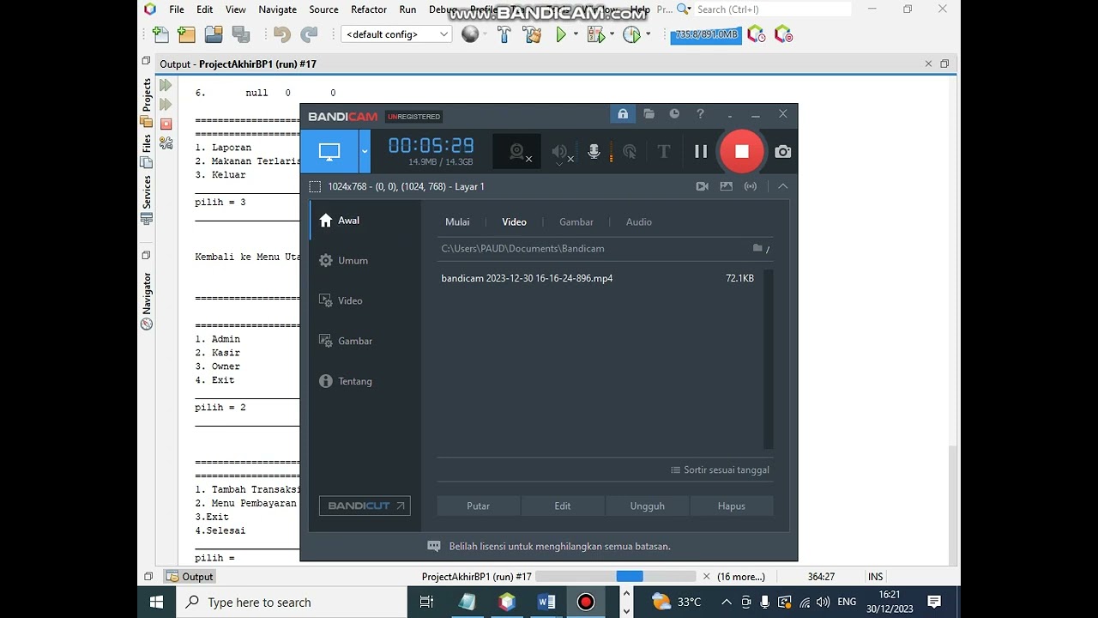Screen dimensions: 1098x618
Task: Open Umum settings in Bandicam sidebar
Action: pos(365,261)
